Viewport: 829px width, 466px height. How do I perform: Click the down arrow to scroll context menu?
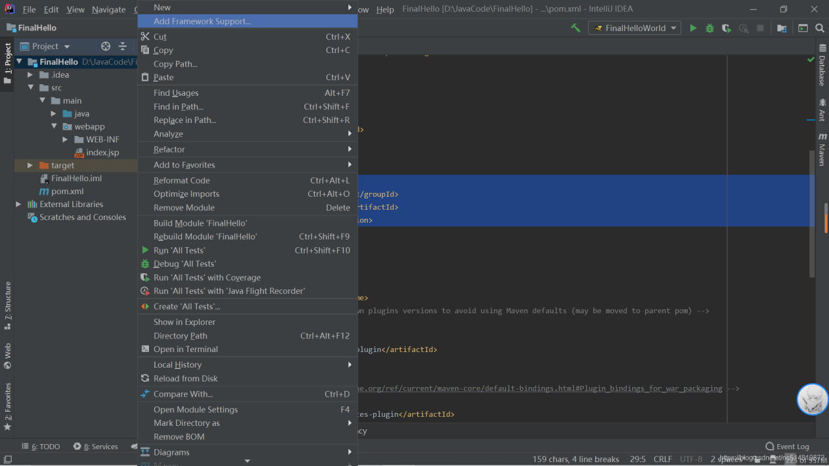[x=247, y=461]
